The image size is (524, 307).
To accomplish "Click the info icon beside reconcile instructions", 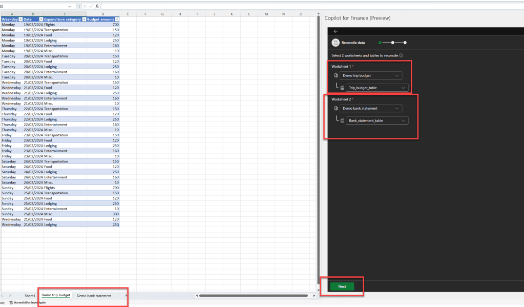I will pos(401,55).
